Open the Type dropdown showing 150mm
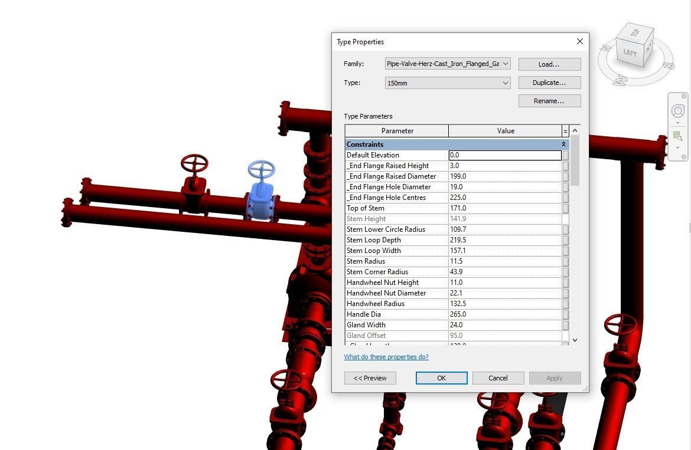 (505, 83)
